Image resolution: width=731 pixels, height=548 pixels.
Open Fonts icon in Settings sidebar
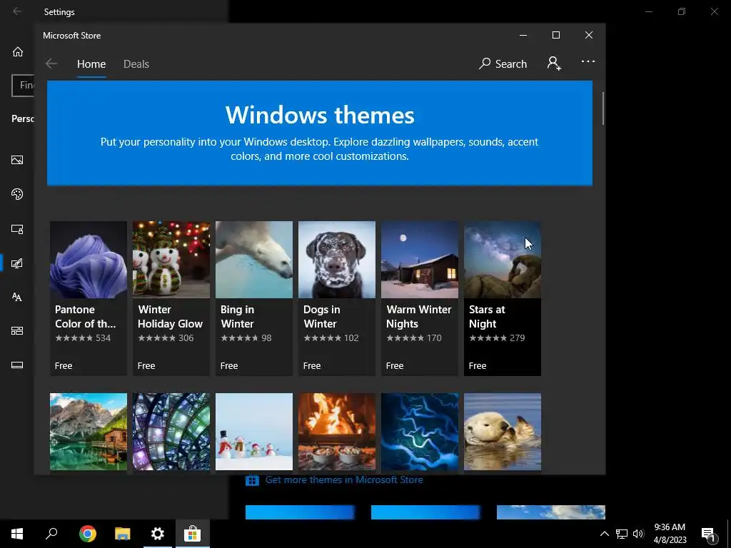point(17,297)
